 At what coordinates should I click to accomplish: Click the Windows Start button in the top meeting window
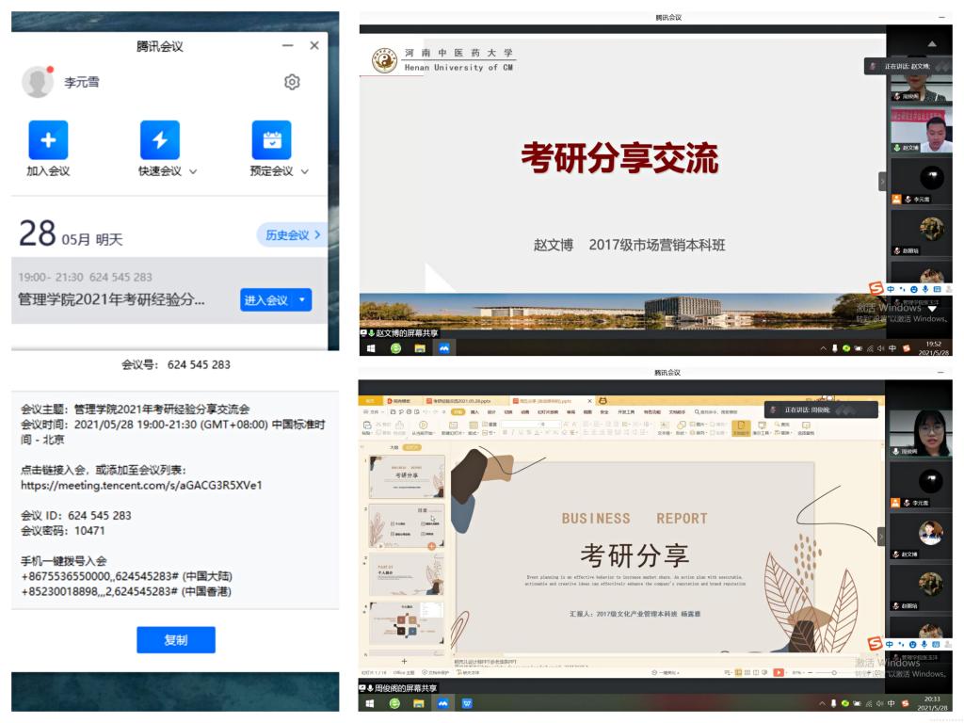tap(370, 347)
